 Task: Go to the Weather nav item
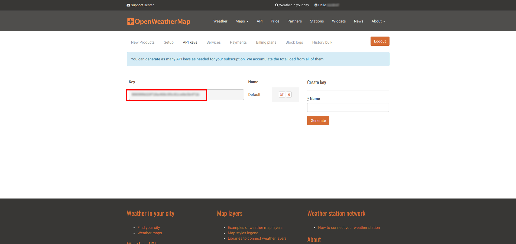click(x=220, y=21)
